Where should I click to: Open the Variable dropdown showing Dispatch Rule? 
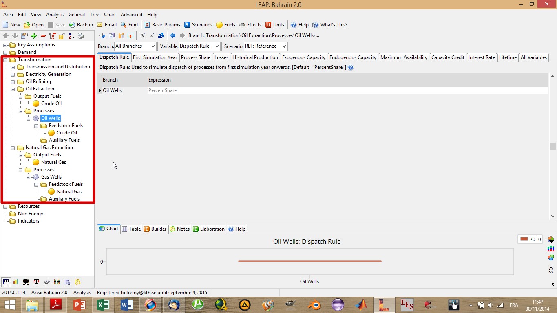pos(199,46)
